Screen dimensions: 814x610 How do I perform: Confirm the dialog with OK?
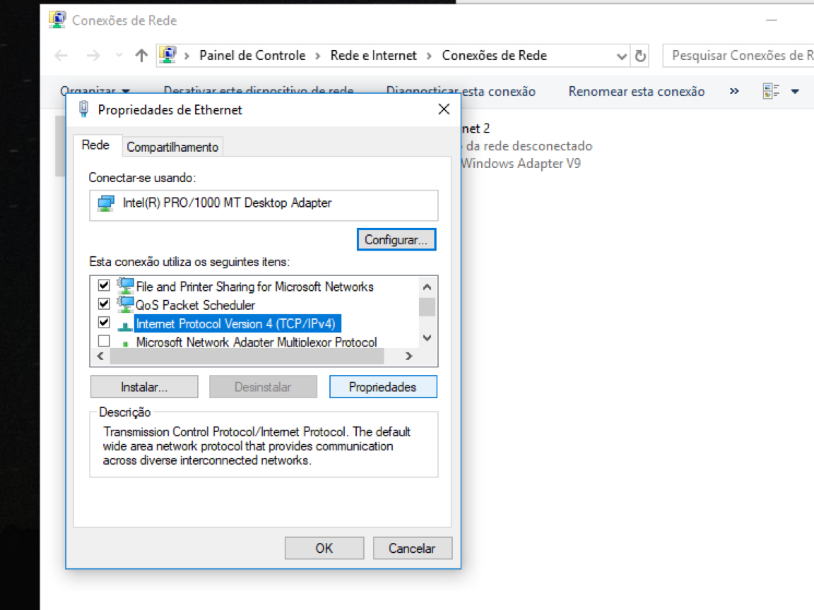click(324, 549)
